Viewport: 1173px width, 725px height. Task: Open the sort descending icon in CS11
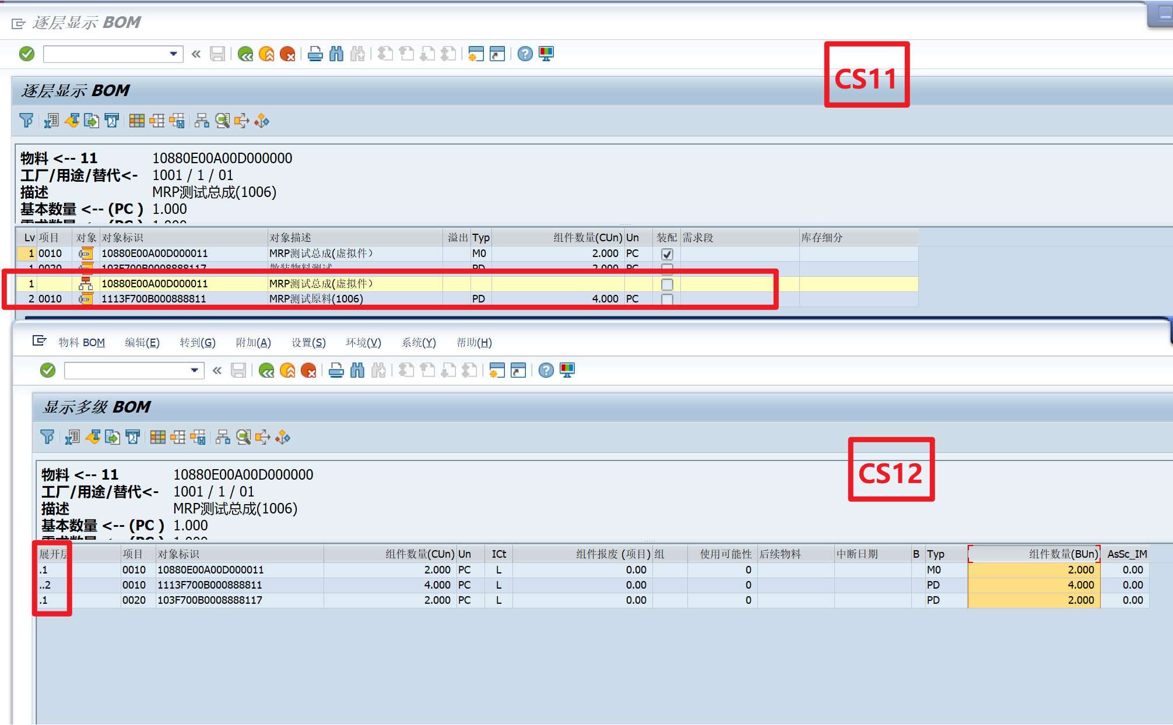point(72,121)
